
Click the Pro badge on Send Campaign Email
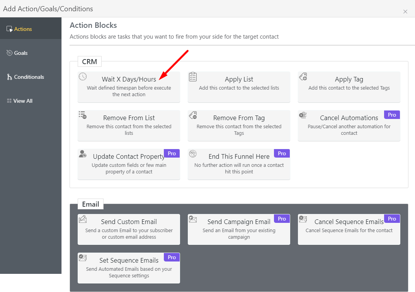[282, 219]
